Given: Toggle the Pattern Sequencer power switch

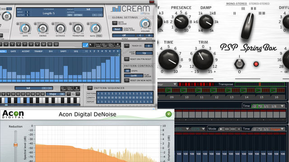Looking at the screenshot, I should 90,88.
